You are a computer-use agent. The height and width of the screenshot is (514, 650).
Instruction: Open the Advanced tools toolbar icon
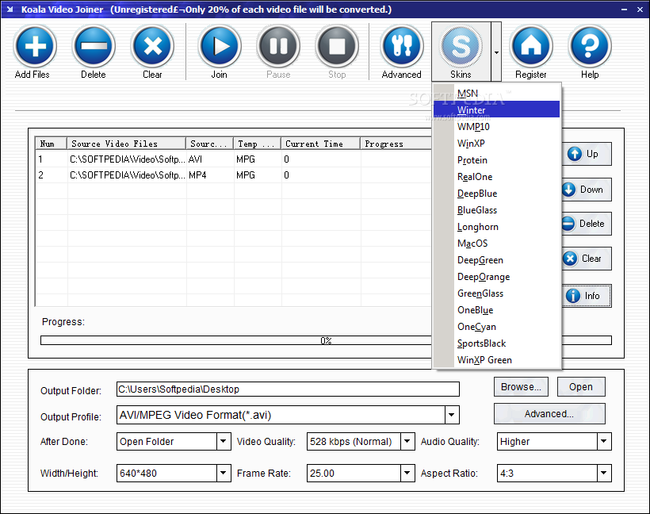[402, 47]
